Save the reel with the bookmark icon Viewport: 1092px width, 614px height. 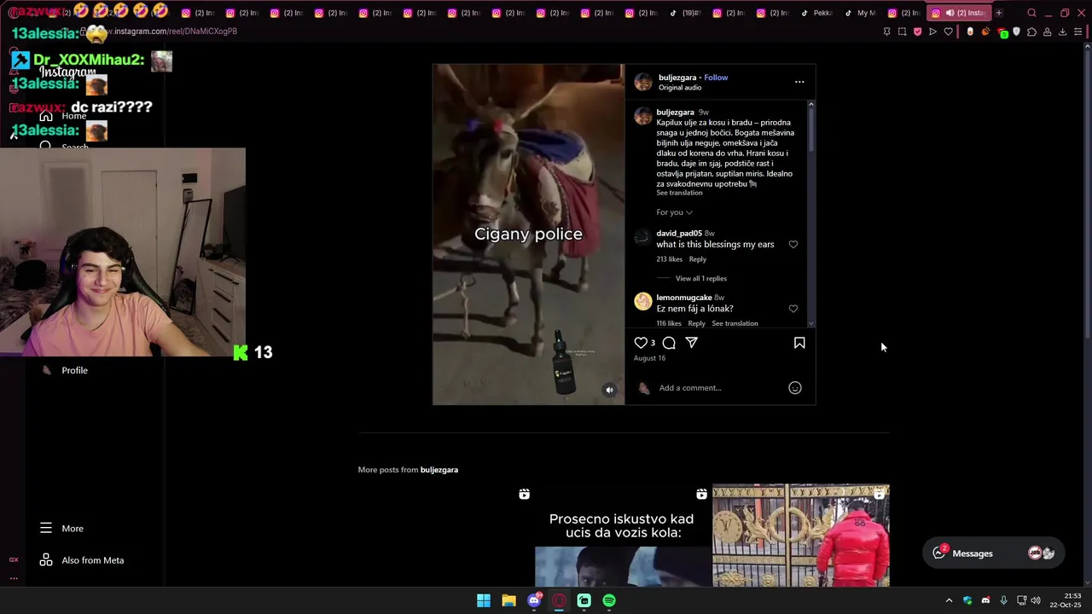click(x=799, y=343)
